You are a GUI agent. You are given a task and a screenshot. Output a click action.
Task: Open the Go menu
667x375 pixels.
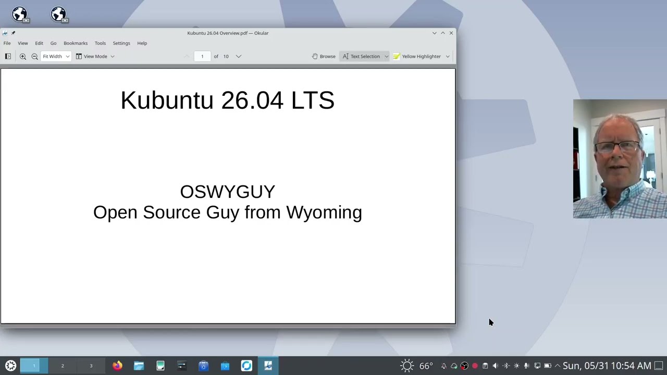coord(53,43)
